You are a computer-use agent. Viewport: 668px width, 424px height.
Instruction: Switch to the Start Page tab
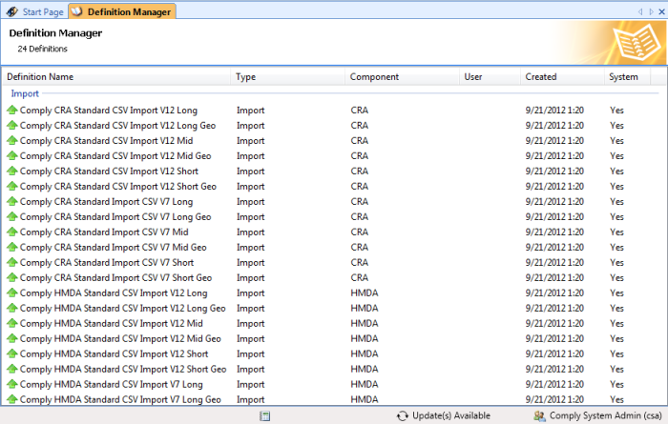pyautogui.click(x=35, y=11)
